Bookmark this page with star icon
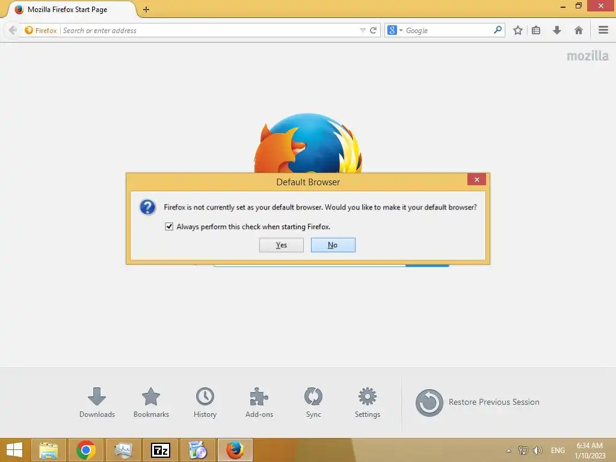Image resolution: width=616 pixels, height=462 pixels. point(518,30)
